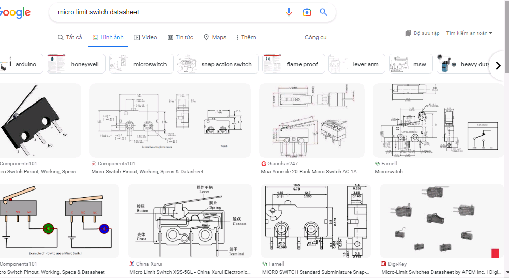Expand the Thêm more menu
Image resolution: width=509 pixels, height=278 pixels.
(246, 37)
